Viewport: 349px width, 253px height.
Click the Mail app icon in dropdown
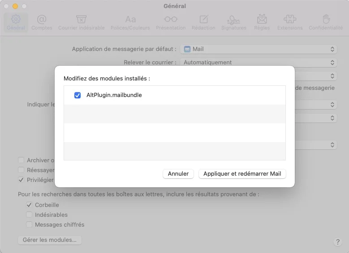click(x=187, y=49)
